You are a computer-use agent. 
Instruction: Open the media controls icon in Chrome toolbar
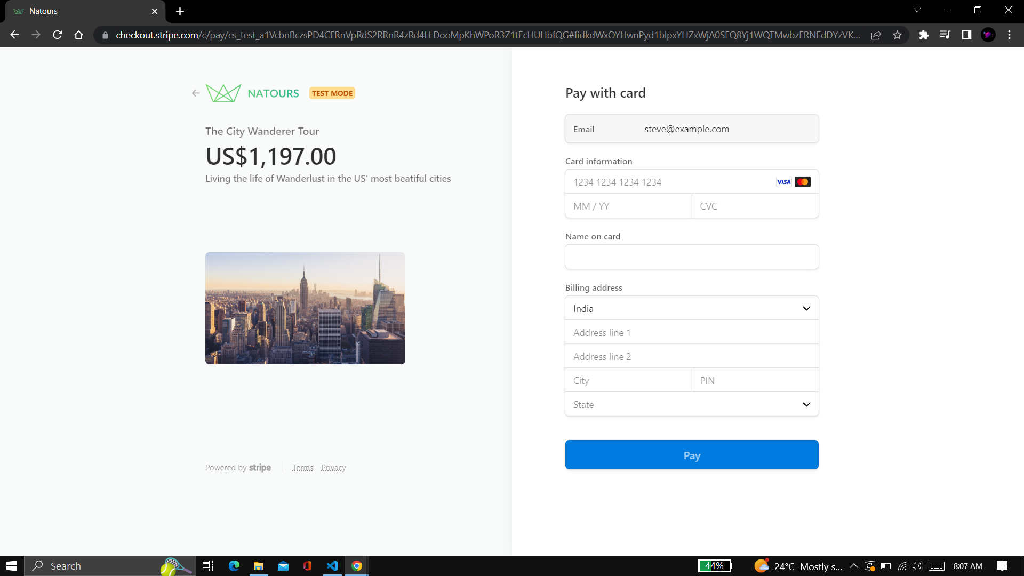(946, 35)
